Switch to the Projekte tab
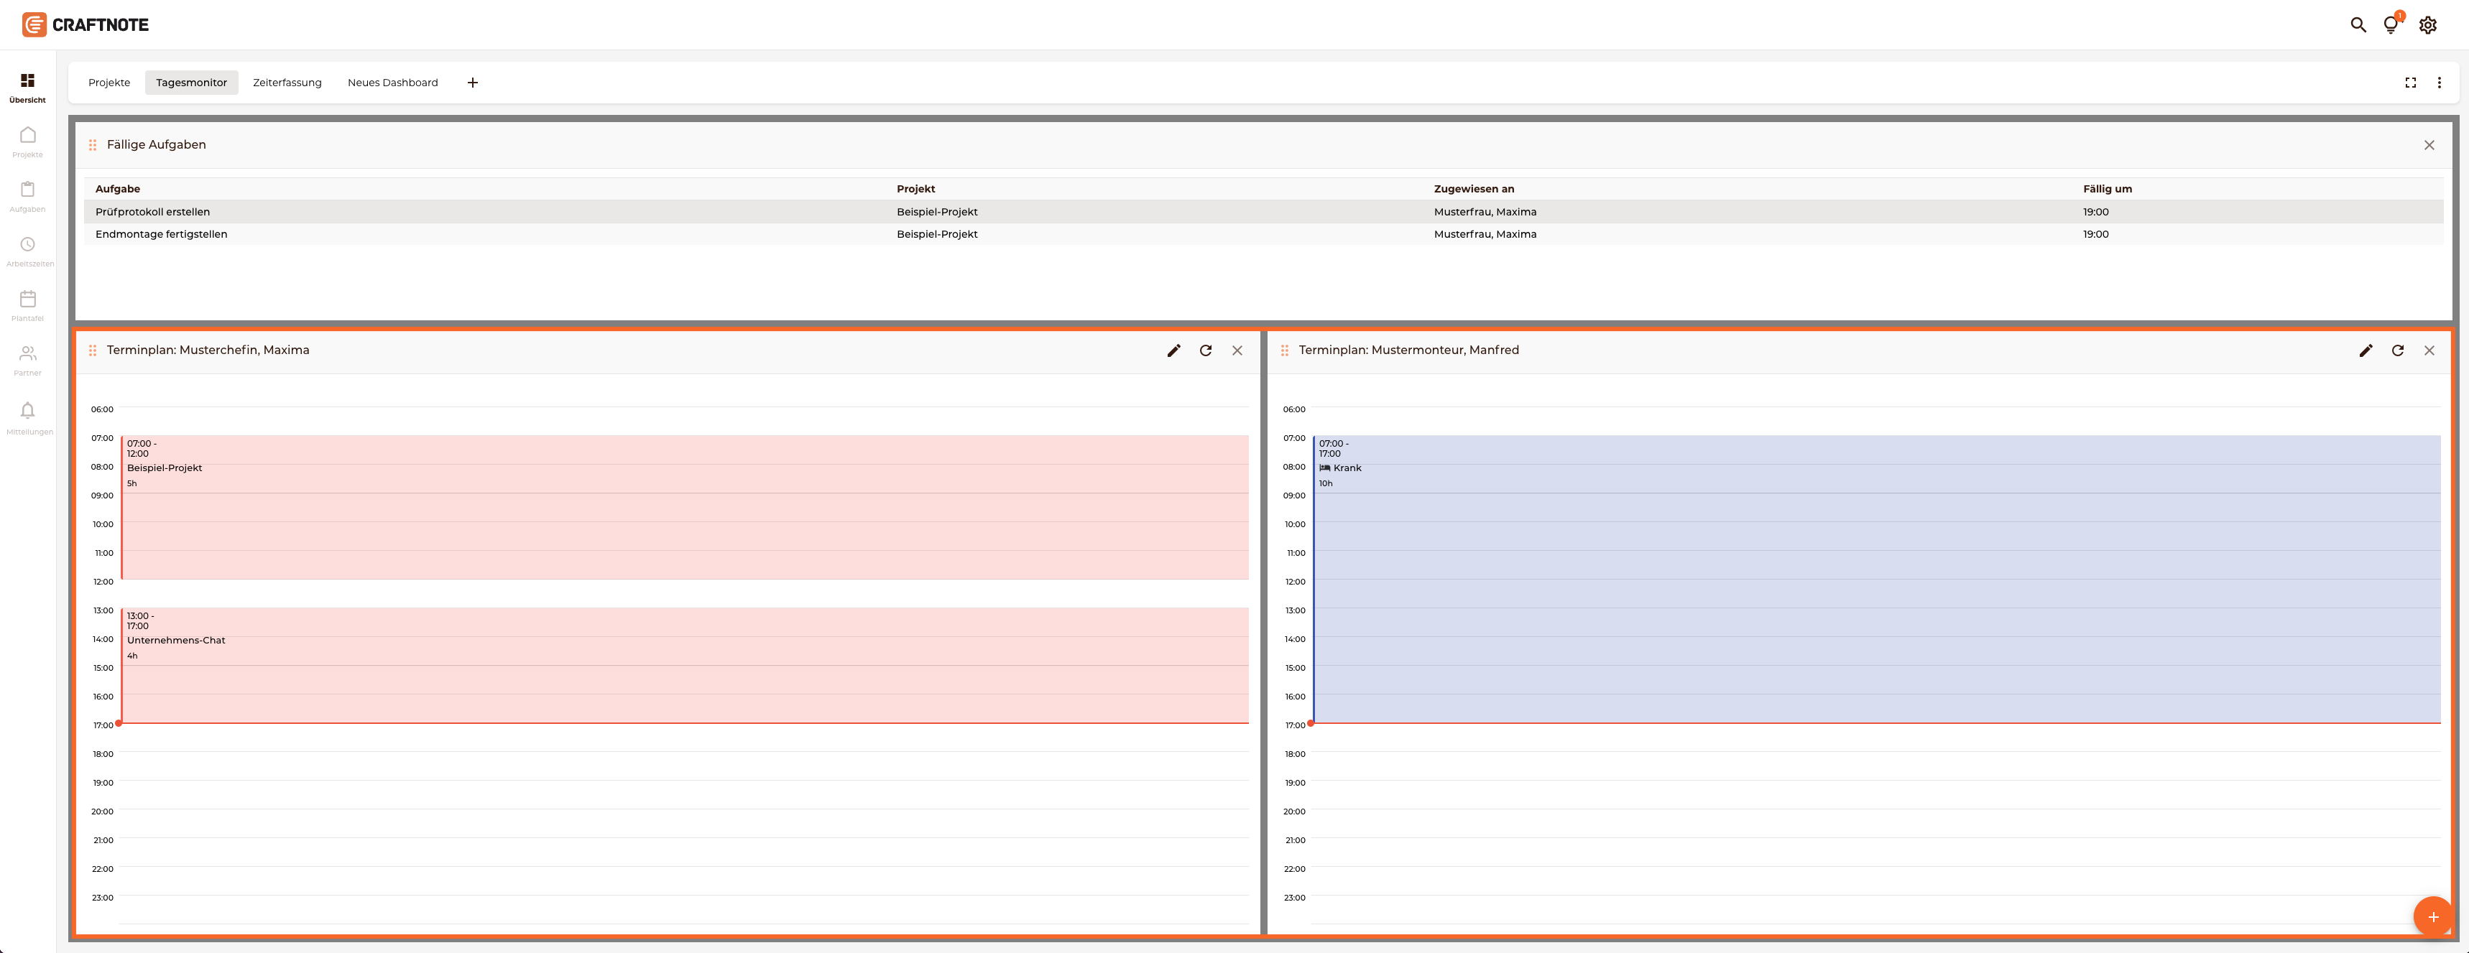The image size is (2469, 953). coord(109,83)
